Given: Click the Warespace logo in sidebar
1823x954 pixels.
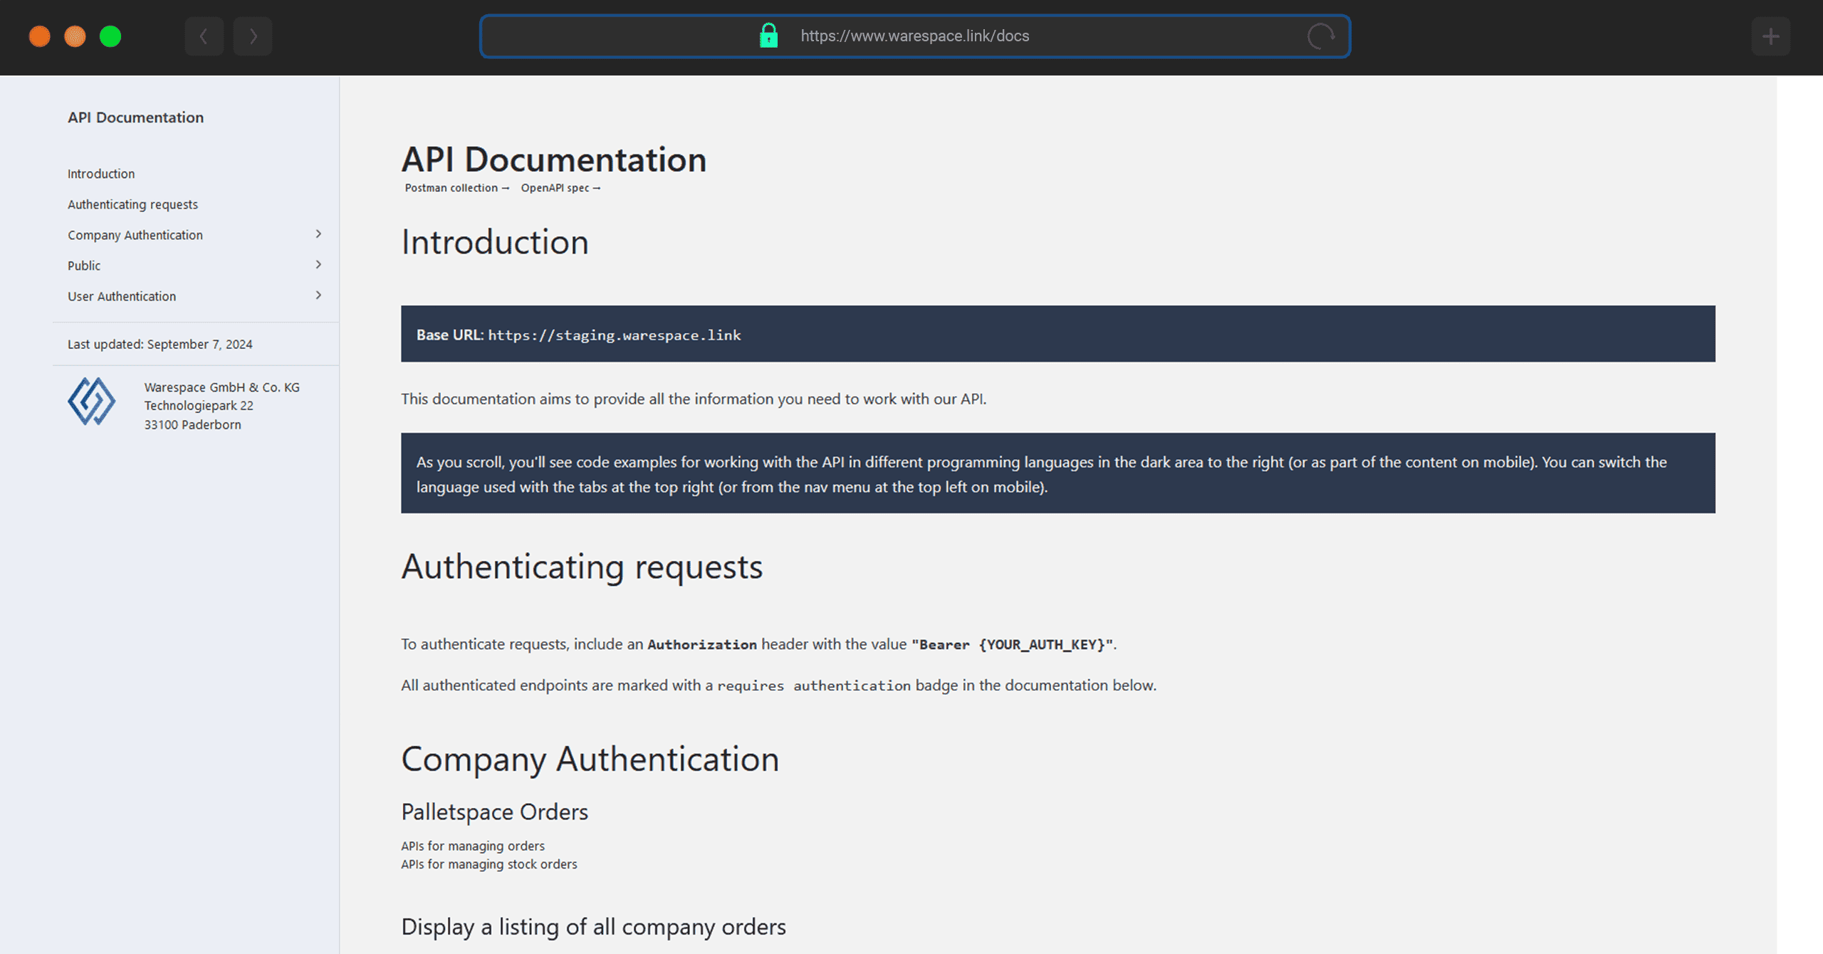Looking at the screenshot, I should pos(92,402).
